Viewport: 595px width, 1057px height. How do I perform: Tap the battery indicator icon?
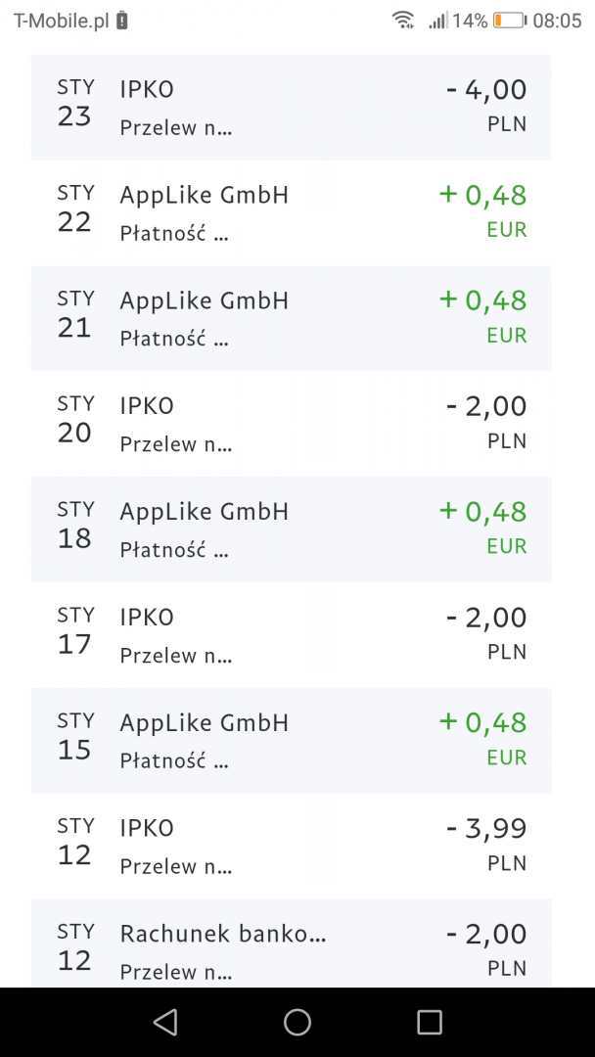(509, 21)
